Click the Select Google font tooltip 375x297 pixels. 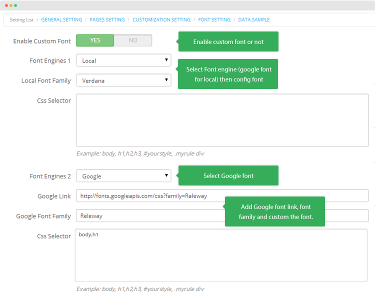pos(228,175)
